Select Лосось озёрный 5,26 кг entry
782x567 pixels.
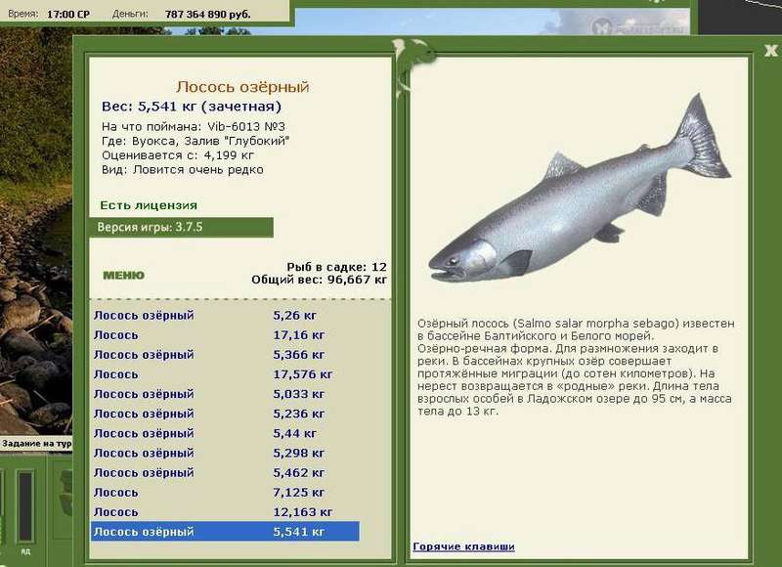point(225,315)
